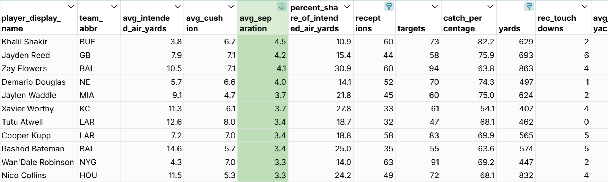This screenshot has width=608, height=182.
Task: Select Zay Flowers' yards value 863
Action: point(526,68)
